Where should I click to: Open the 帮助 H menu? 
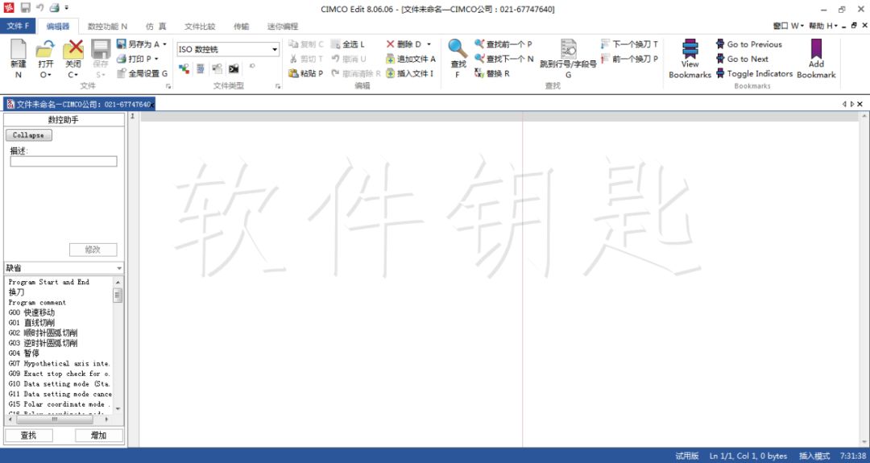click(823, 26)
